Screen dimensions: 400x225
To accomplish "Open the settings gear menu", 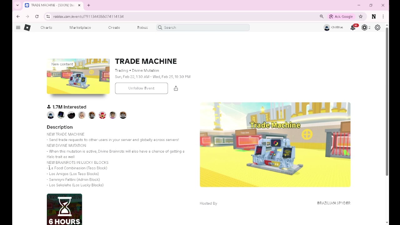I will [x=377, y=27].
